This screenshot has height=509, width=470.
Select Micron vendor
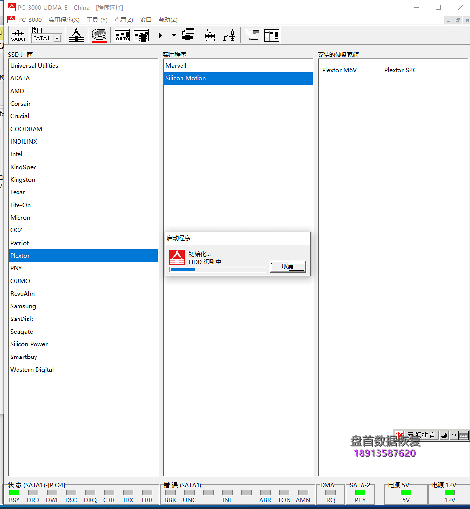tap(83, 218)
